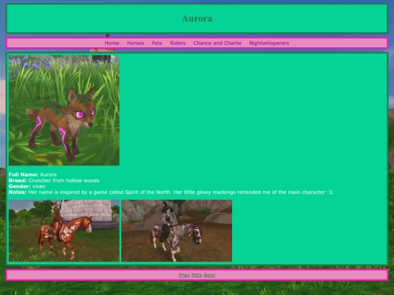Image resolution: width=394 pixels, height=295 pixels.
Task: Select the 'Full Name: Aurora' text
Action: (33, 175)
